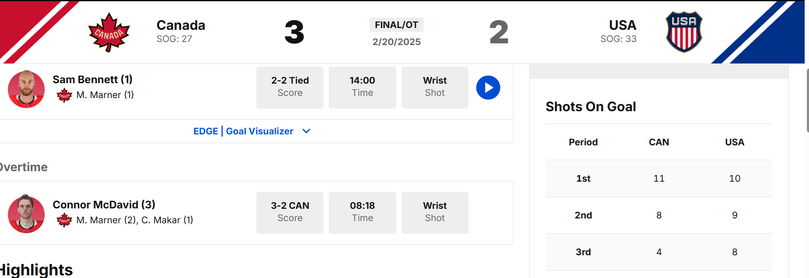809x278 pixels.
Task: Open Sam Bennett (1) player link
Action: coord(92,80)
